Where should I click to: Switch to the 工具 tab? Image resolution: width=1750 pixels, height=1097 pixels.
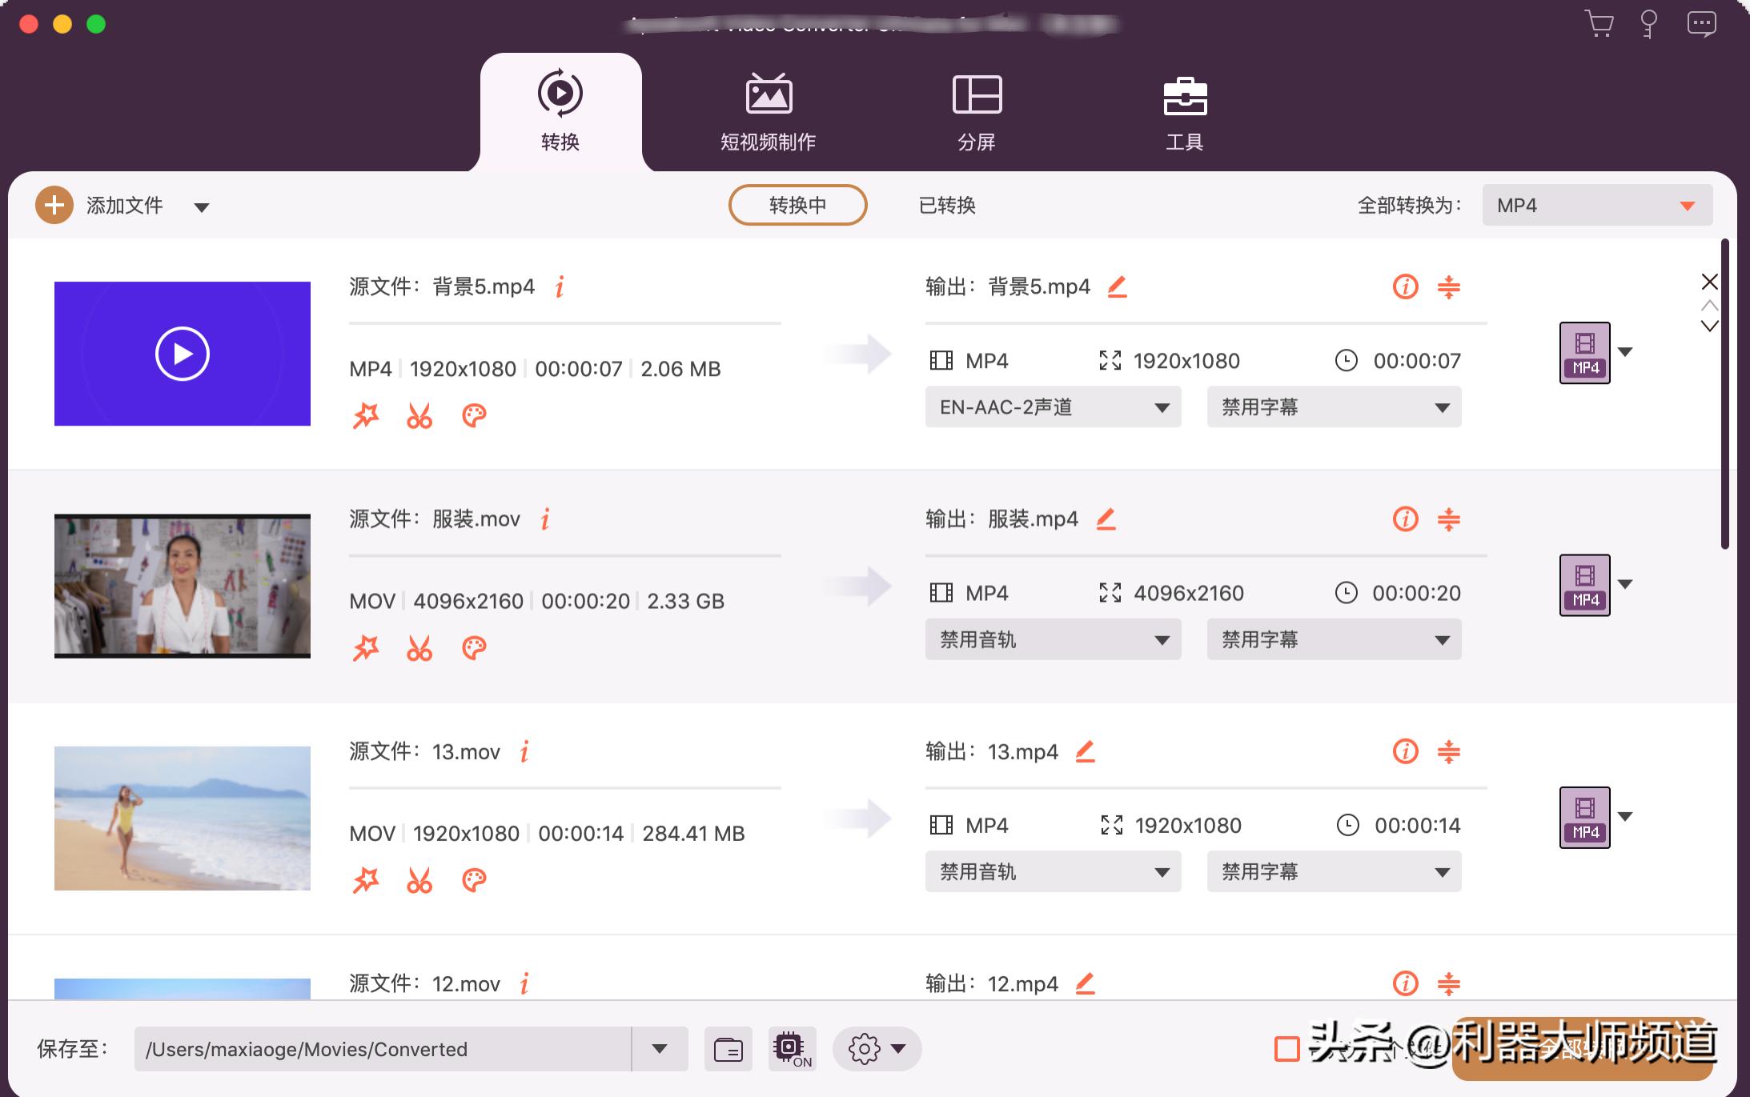(1184, 112)
